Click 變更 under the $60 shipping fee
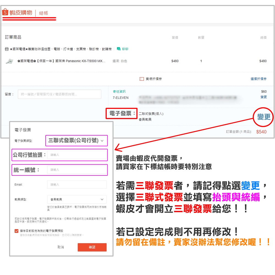This screenshot has height=275, width=275. 264,97
